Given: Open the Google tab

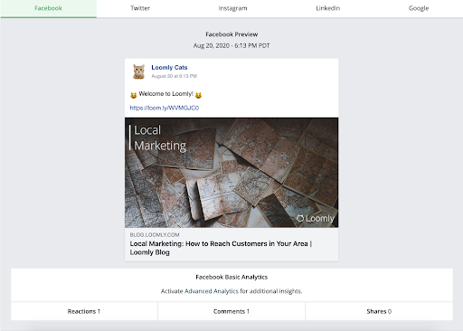Looking at the screenshot, I should click(419, 8).
